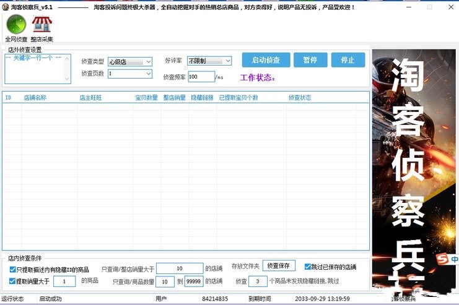Toggle 只提取描述内有隐藏ID的商品 checkbox
This screenshot has height=305, width=459.
tap(12, 269)
